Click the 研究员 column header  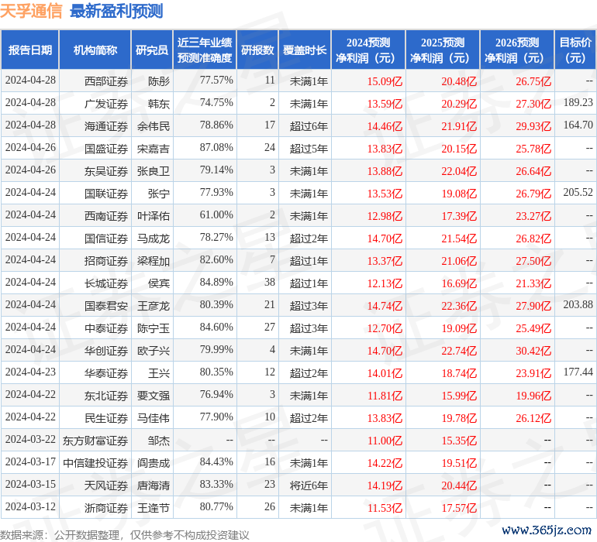[x=152, y=50]
